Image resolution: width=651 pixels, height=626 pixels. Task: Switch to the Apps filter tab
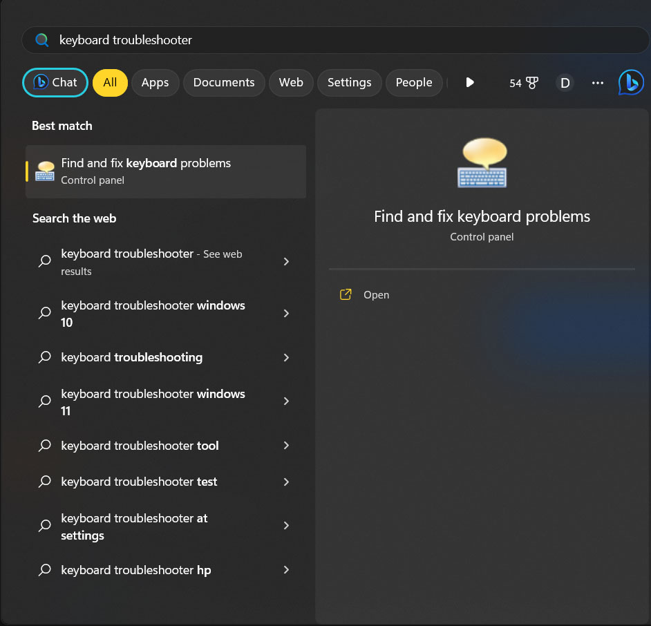pos(155,82)
